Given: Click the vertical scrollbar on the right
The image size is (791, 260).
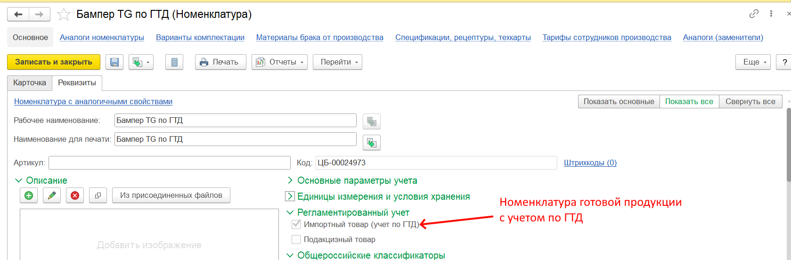Looking at the screenshot, I should tap(788, 146).
